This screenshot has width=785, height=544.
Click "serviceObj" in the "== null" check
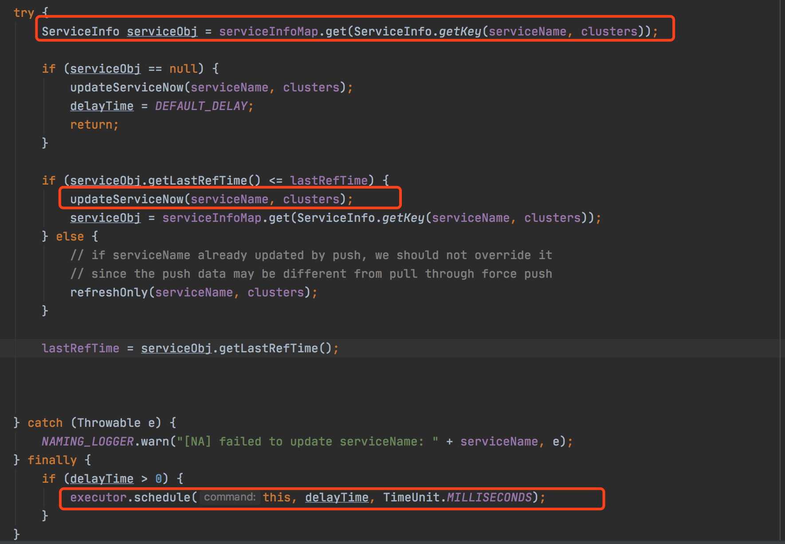pyautogui.click(x=105, y=69)
